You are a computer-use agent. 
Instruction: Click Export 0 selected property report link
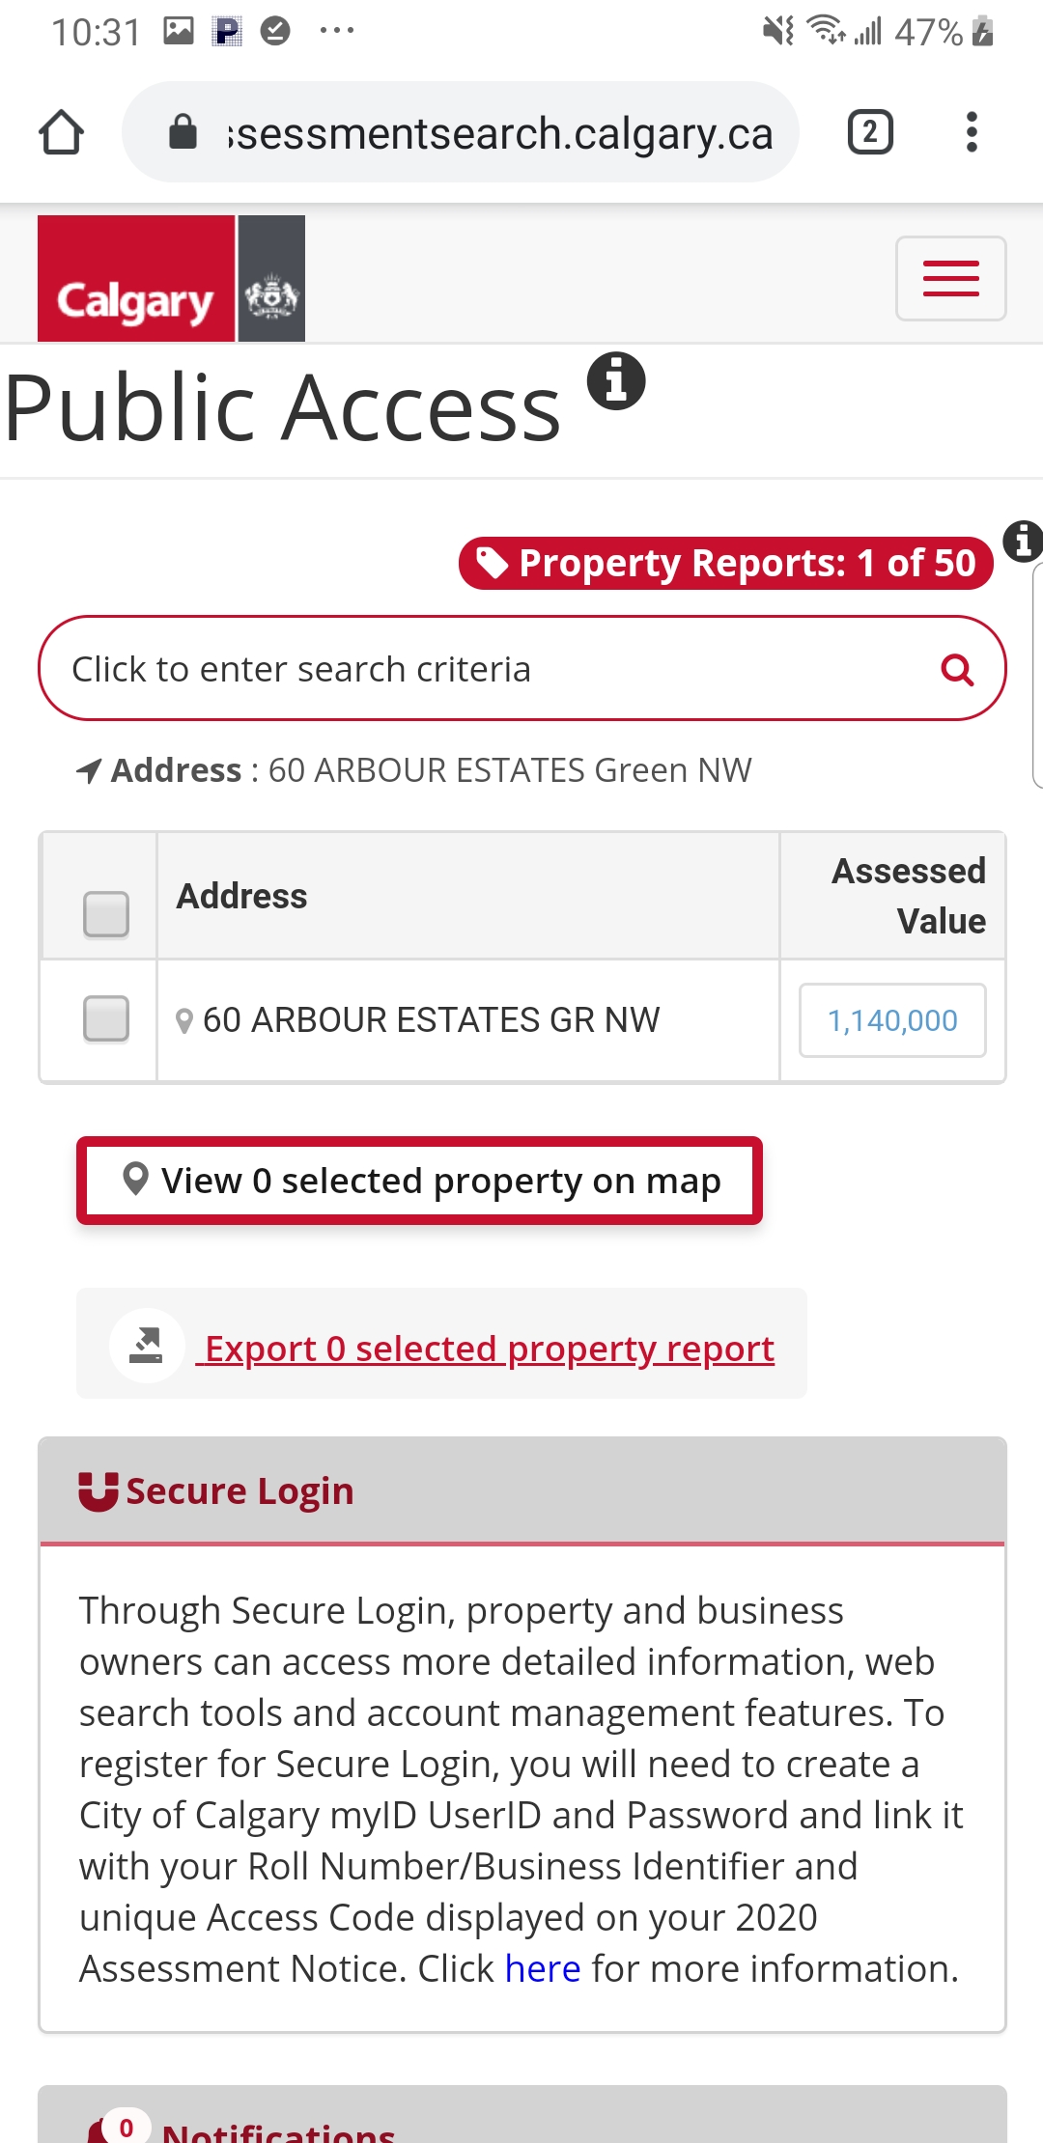(490, 1349)
